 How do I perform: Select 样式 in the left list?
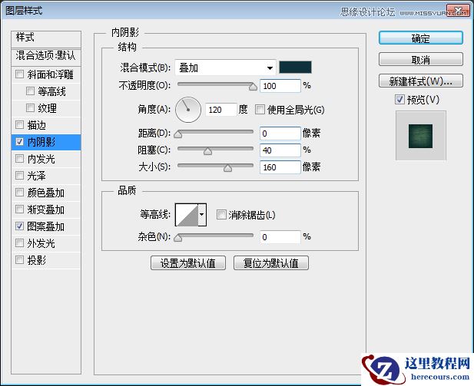(46, 38)
